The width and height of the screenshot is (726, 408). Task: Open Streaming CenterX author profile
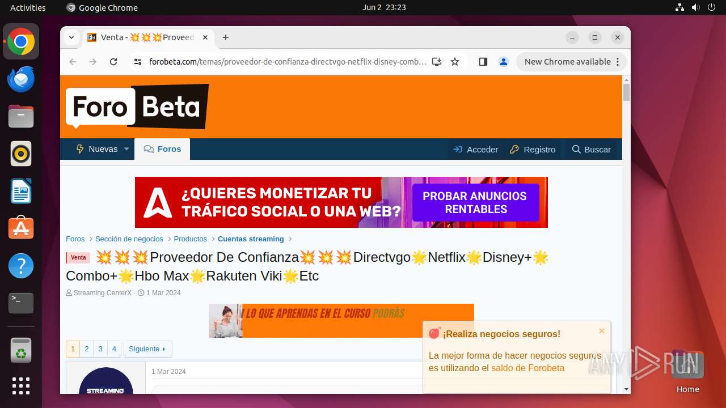coord(103,293)
